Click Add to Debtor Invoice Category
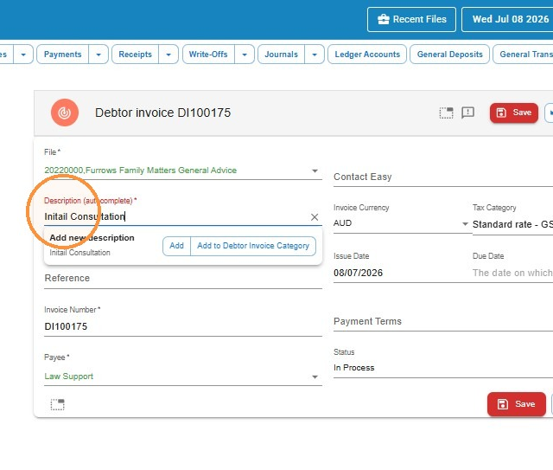The image size is (553, 470). pos(253,246)
